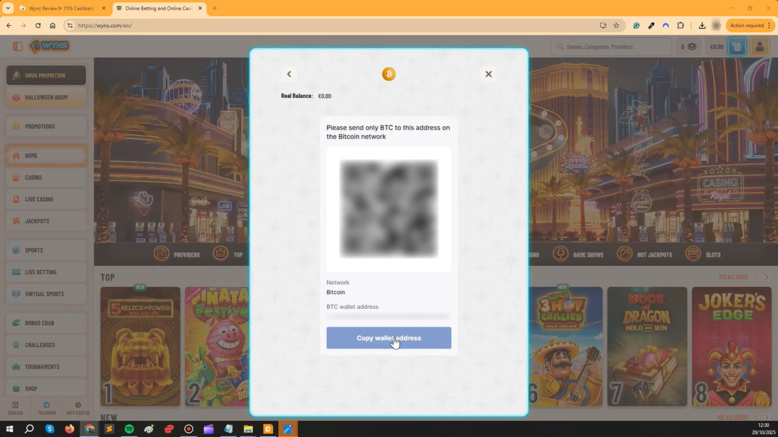
Task: Open the Halloween Boom promotion
Action: pyautogui.click(x=46, y=97)
